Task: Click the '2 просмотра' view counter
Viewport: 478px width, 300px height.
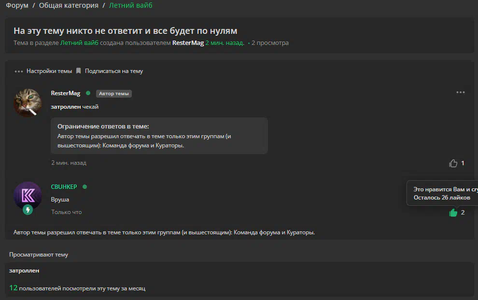Action: (x=270, y=43)
